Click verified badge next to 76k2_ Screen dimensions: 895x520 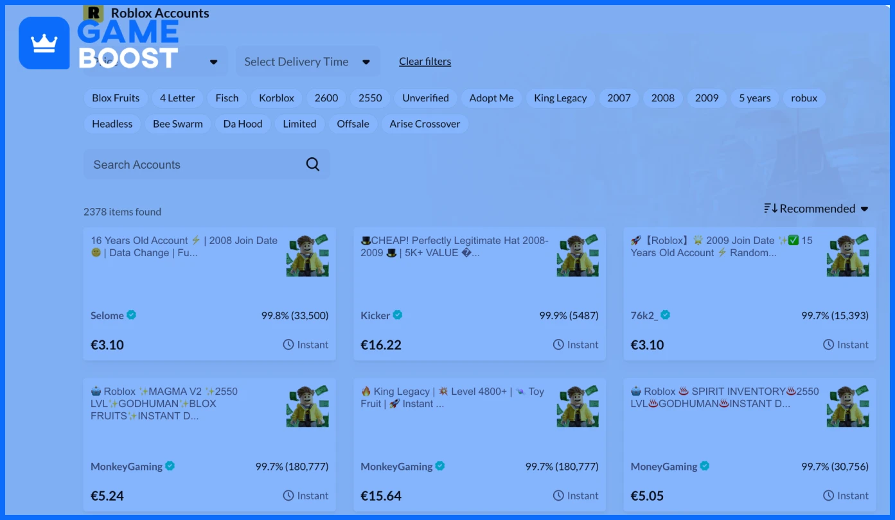[666, 315]
